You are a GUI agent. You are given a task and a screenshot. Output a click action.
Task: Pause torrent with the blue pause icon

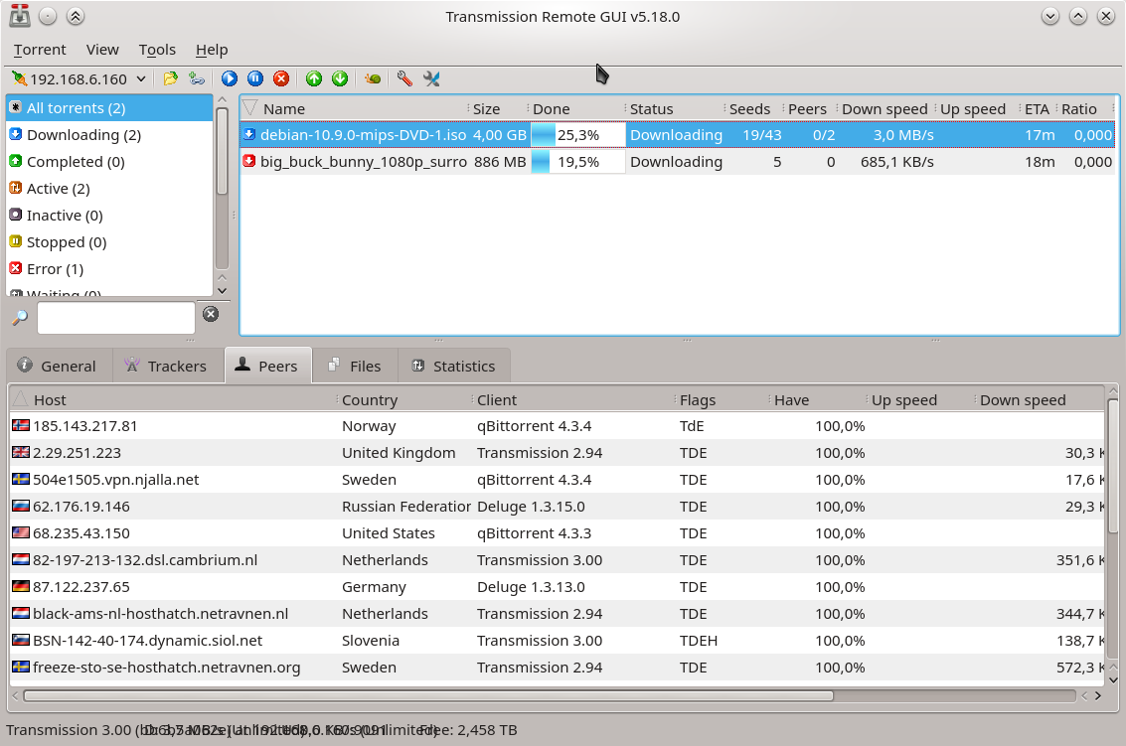tap(255, 78)
